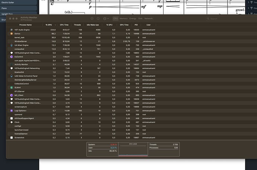Click the mf dynamic in Dorico score
This screenshot has width=257, height=170.
click(x=143, y=7)
